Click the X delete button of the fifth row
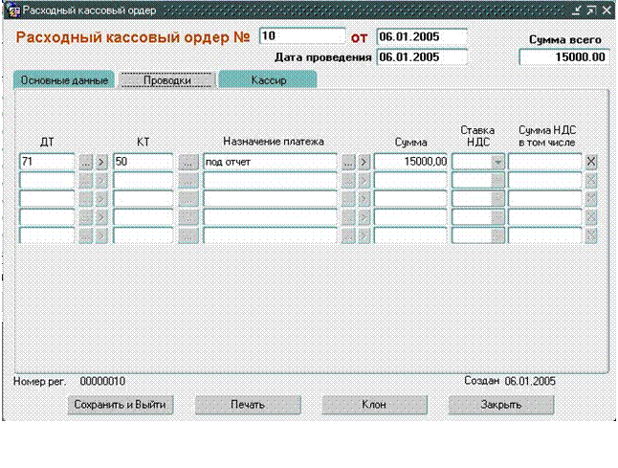Image resolution: width=618 pixels, height=468 pixels. click(591, 235)
